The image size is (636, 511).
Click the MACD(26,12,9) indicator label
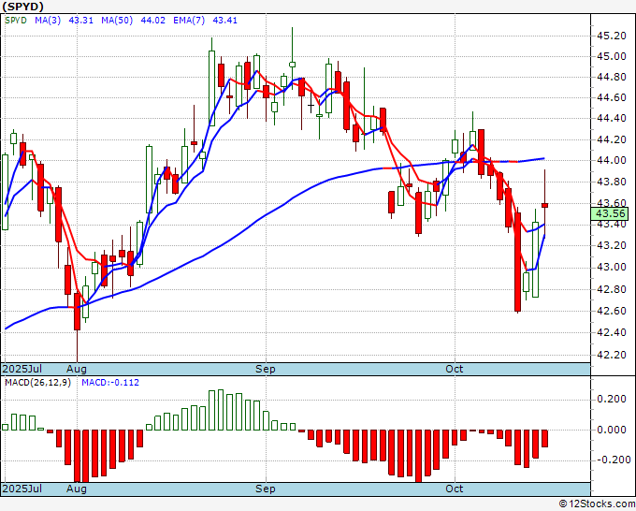coord(37,383)
